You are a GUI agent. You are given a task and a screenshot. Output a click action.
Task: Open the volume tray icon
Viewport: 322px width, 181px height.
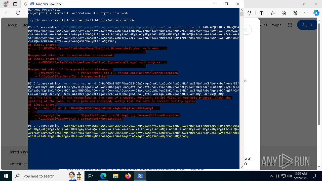pyautogui.click(x=290, y=176)
